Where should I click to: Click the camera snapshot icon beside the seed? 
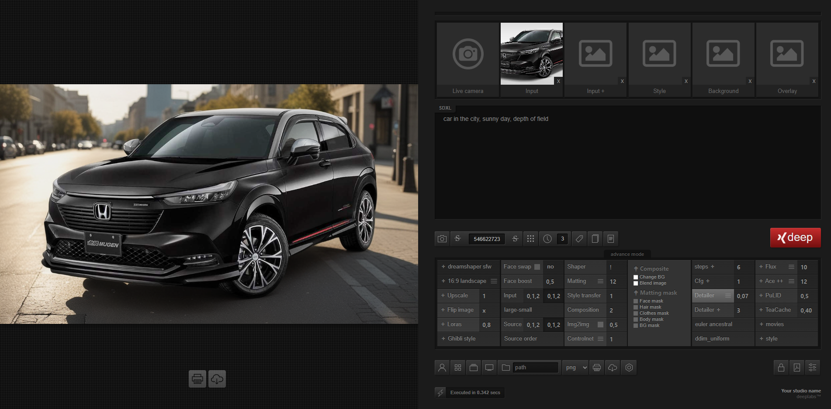[x=442, y=239]
